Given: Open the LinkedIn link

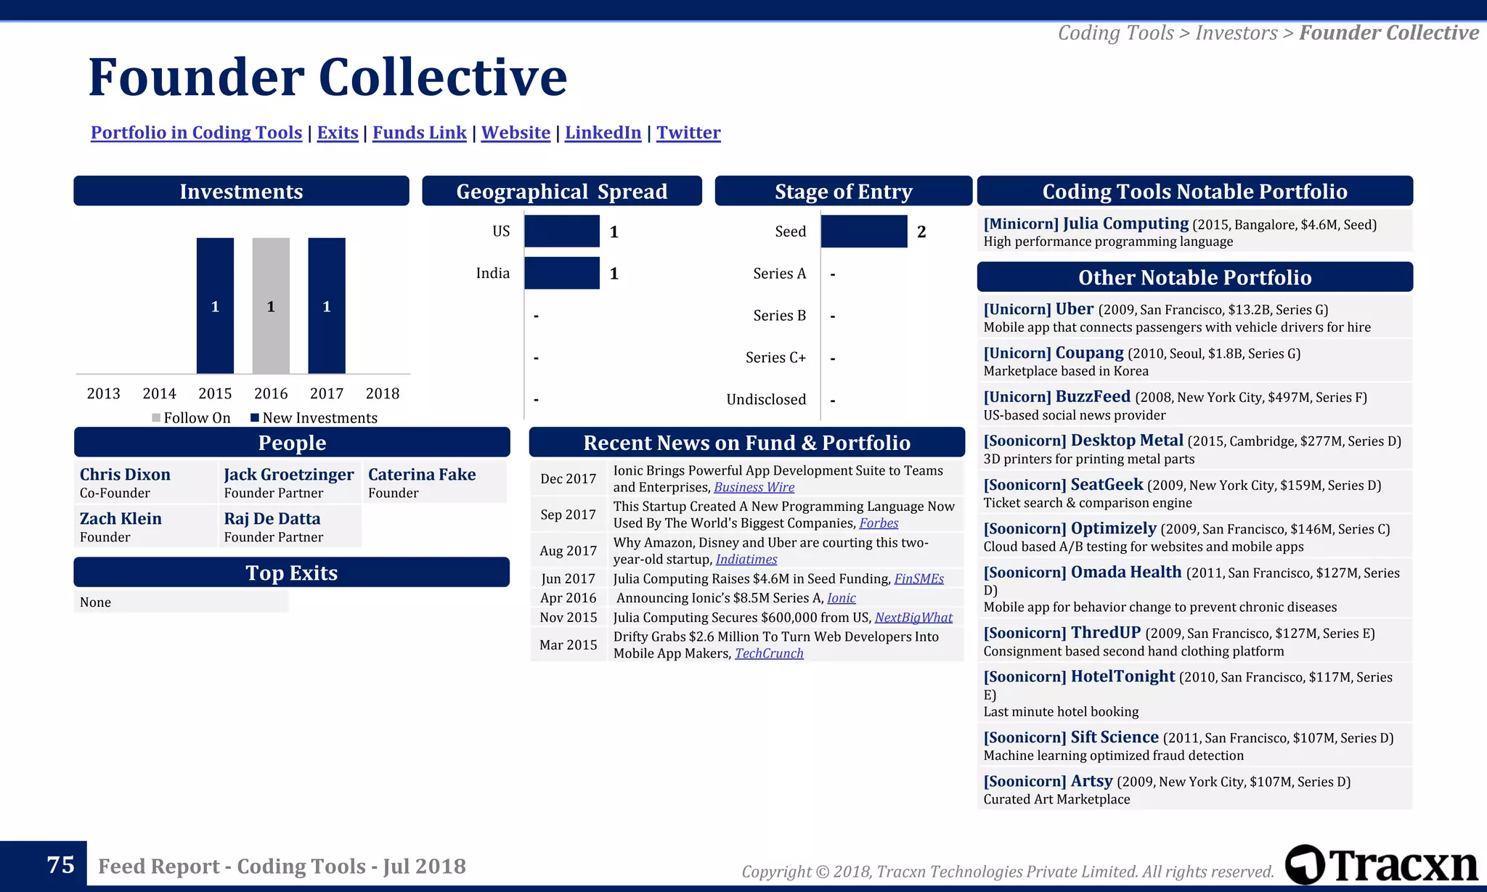Looking at the screenshot, I should click(x=603, y=133).
